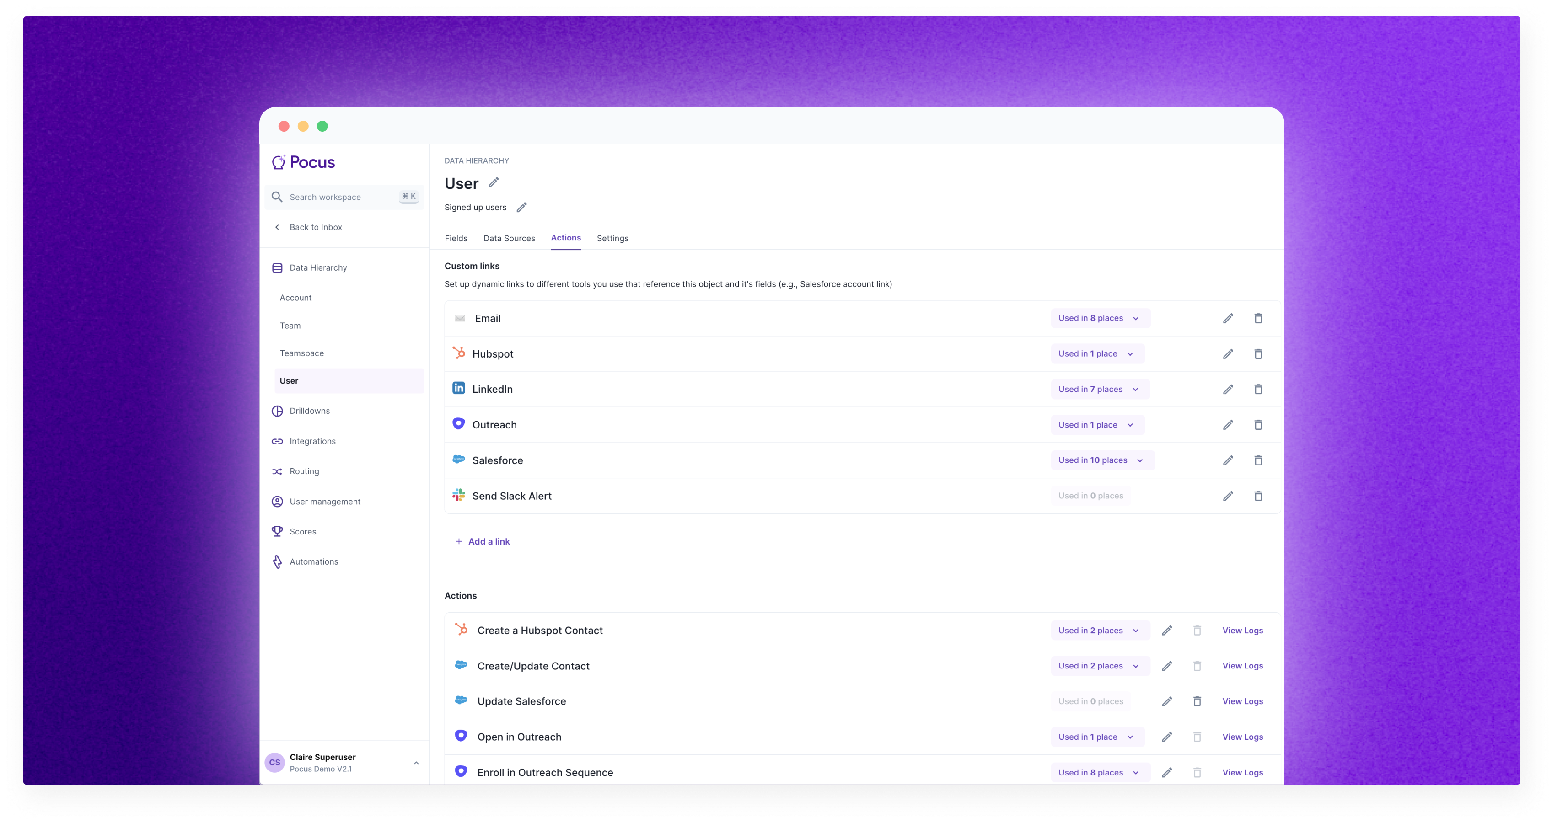Switch to the Data Sources tab

509,238
